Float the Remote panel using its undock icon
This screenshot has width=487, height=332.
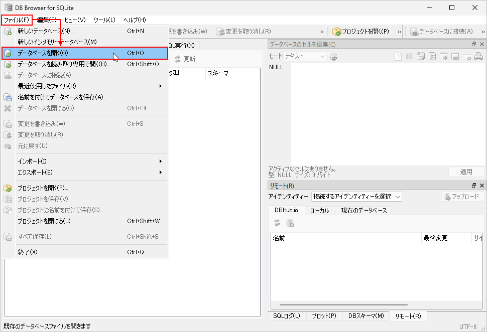[x=473, y=186]
